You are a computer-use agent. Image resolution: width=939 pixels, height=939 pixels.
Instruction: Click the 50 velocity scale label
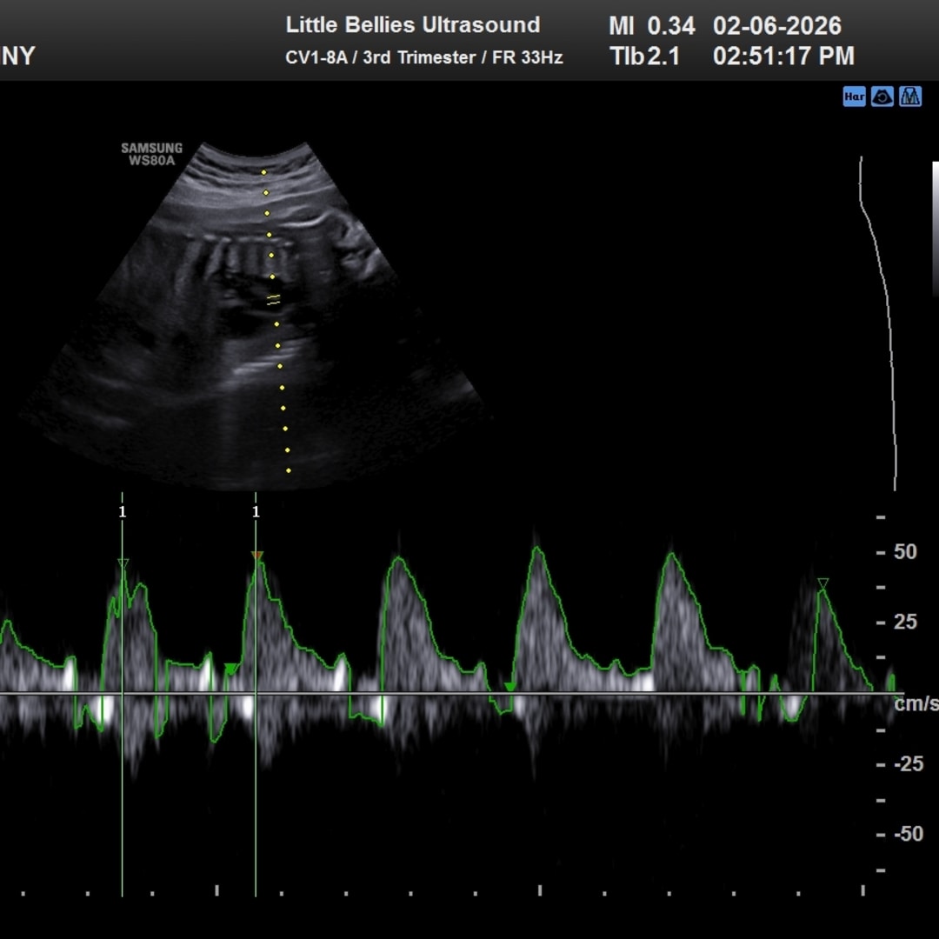coord(904,552)
